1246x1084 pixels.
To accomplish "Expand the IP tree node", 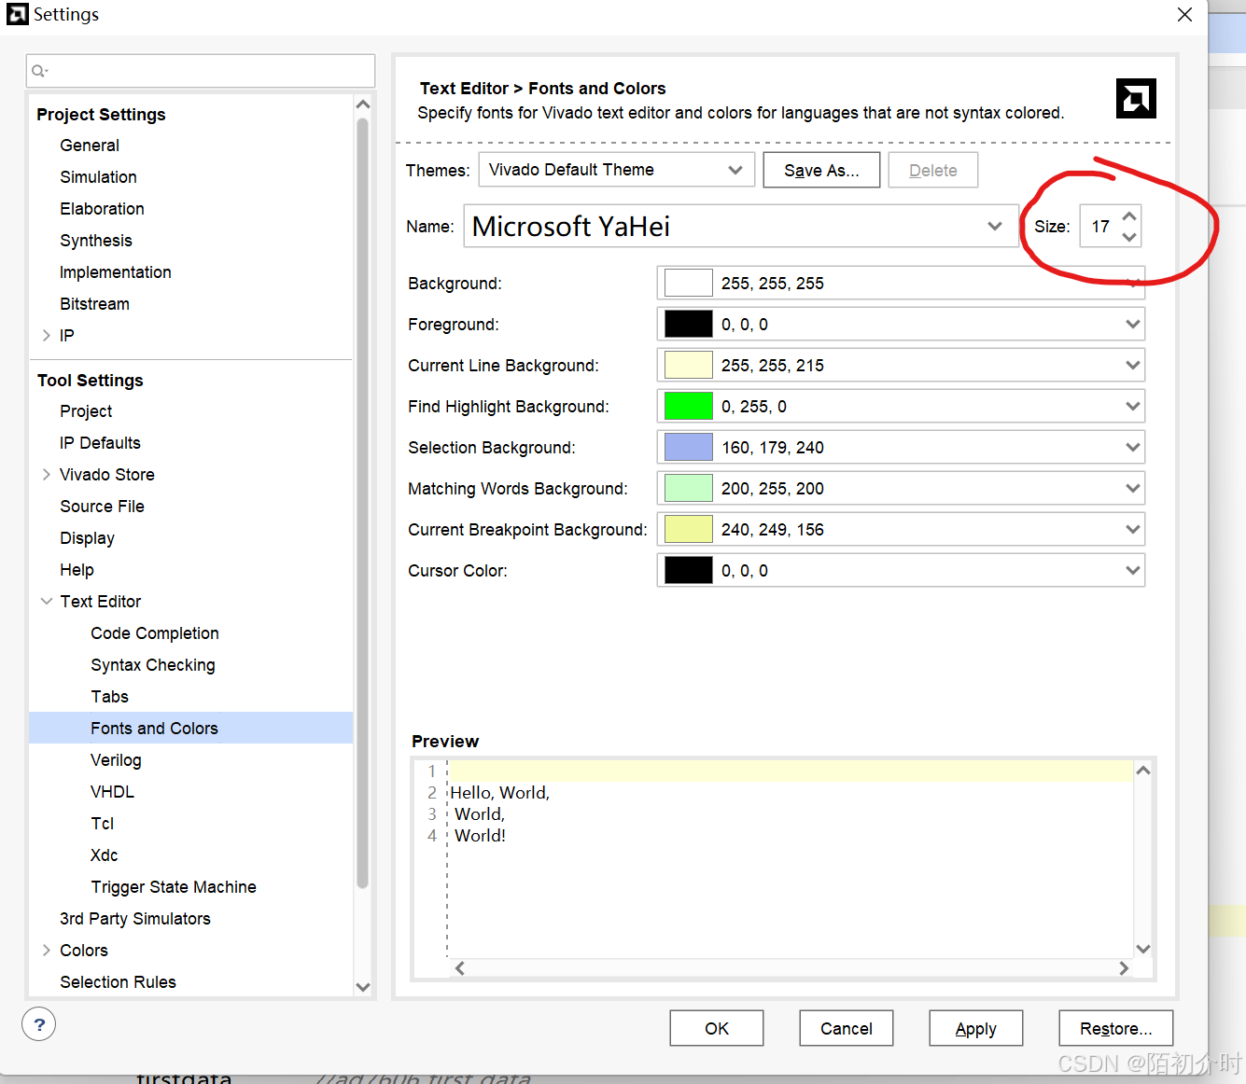I will click(x=46, y=336).
